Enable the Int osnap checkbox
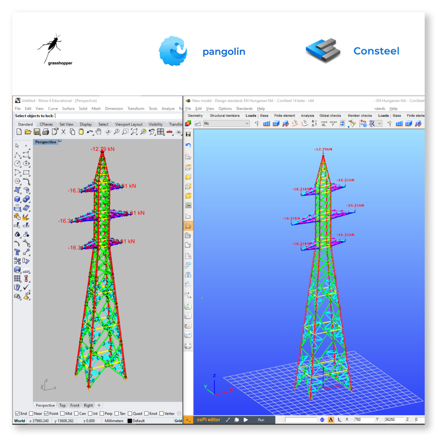The width and height of the screenshot is (437, 437). tap(90, 414)
